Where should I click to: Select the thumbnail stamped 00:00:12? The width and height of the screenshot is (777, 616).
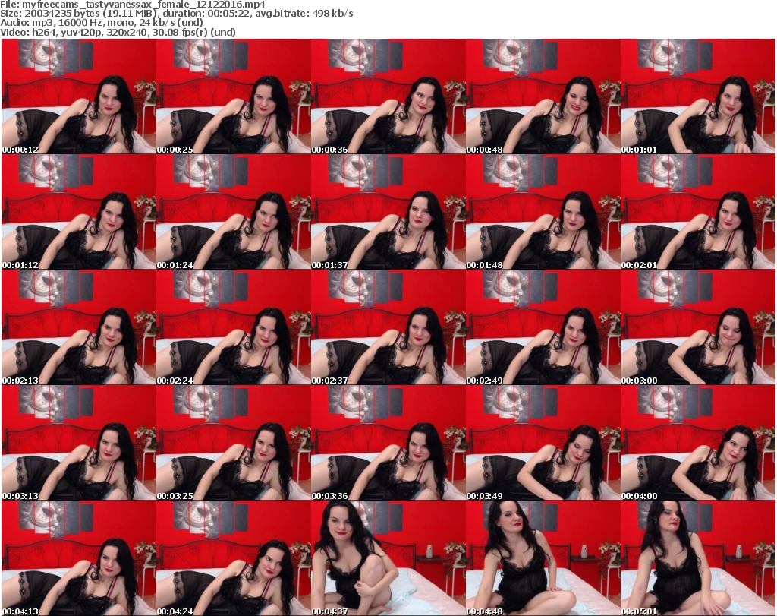(x=79, y=96)
